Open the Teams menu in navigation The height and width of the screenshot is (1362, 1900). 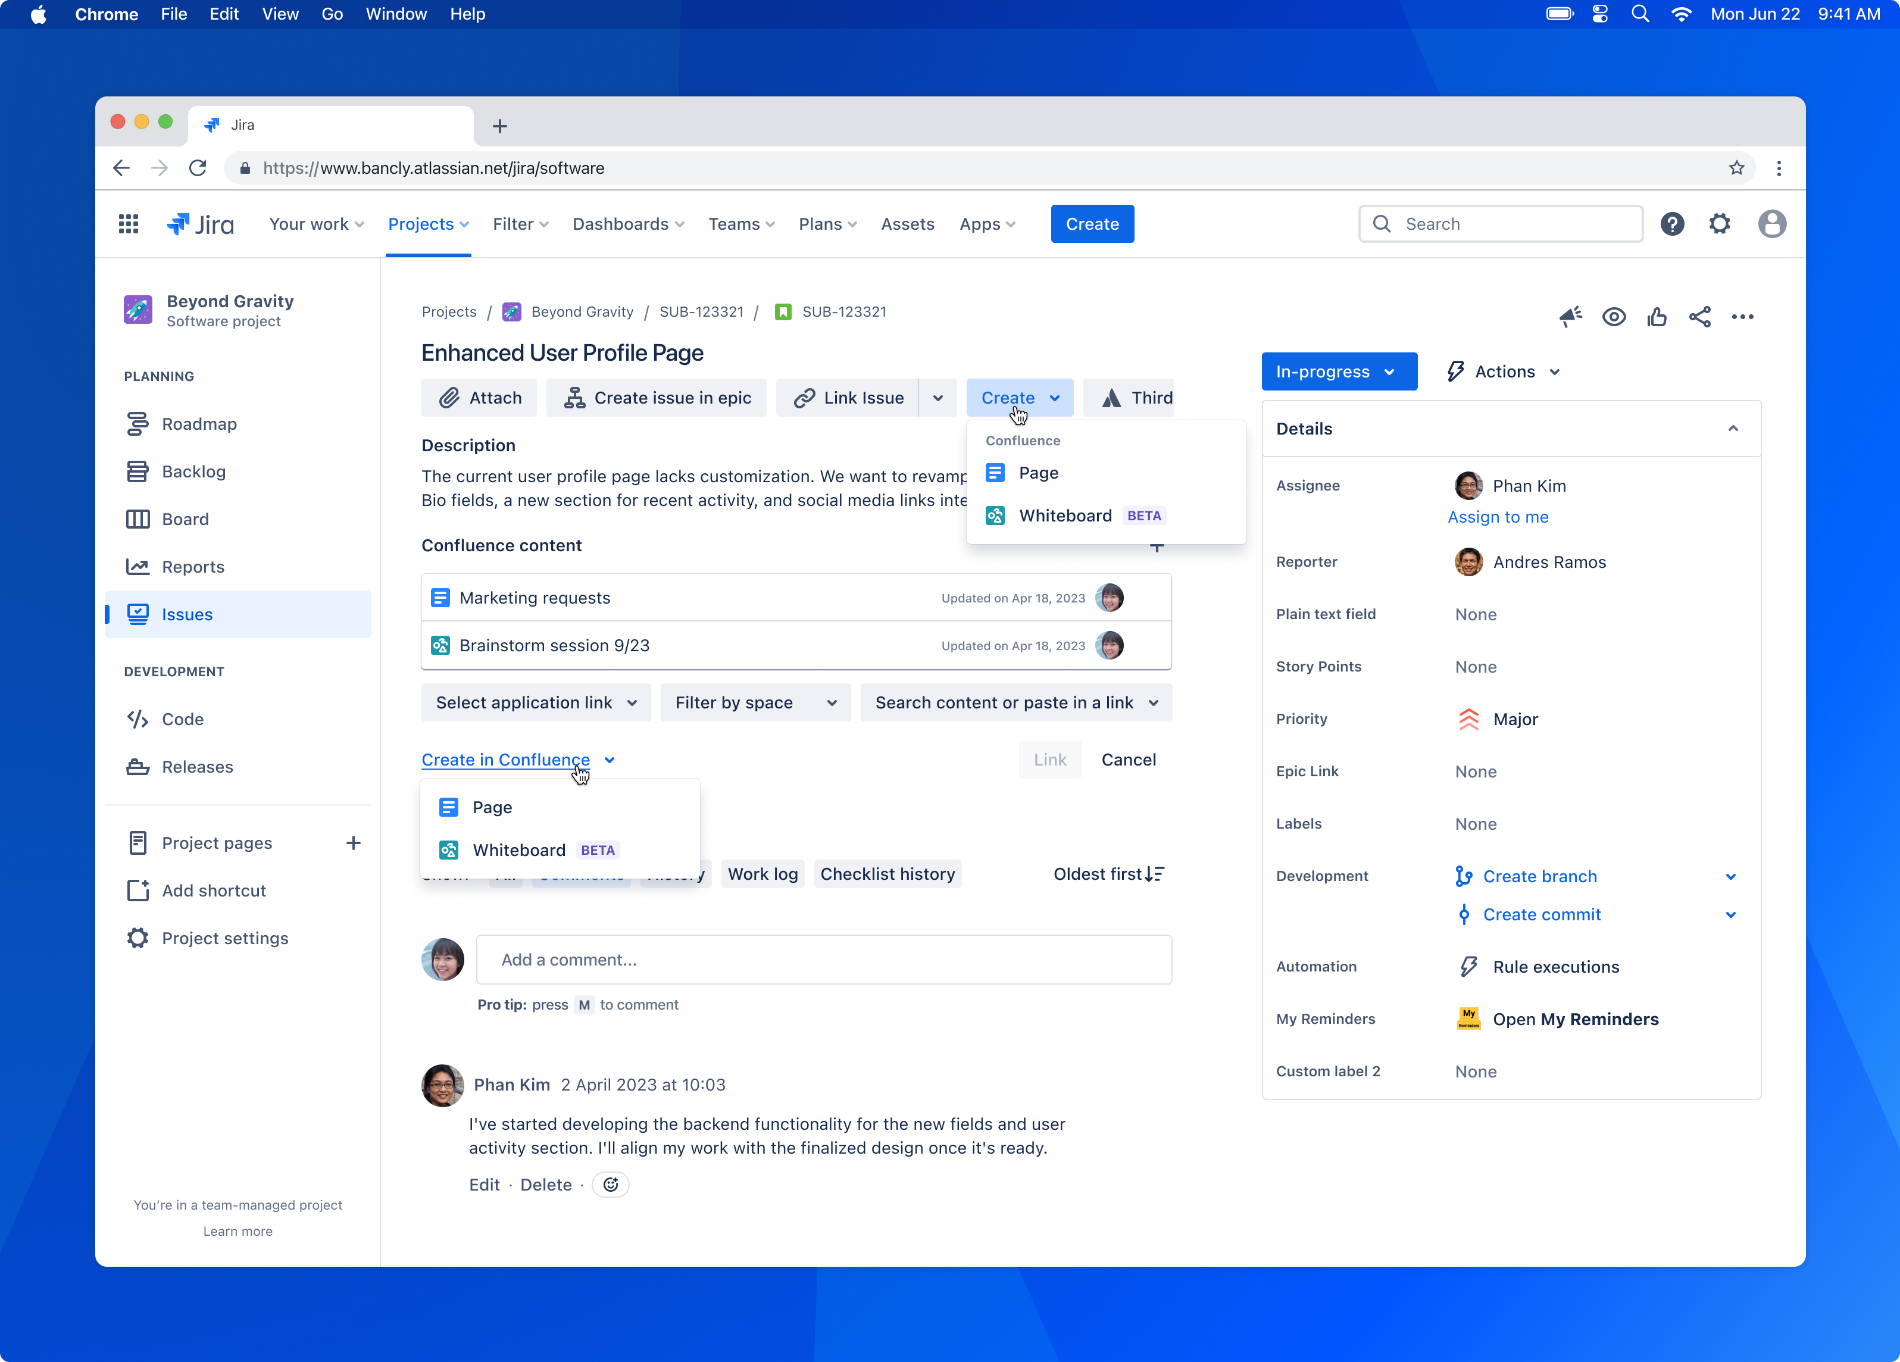point(740,224)
